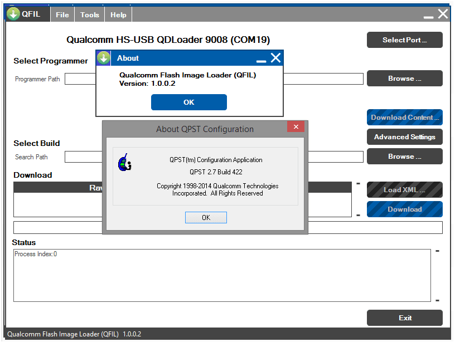Click the Load XML button
Viewport: 455px width, 342px height.
coord(404,189)
